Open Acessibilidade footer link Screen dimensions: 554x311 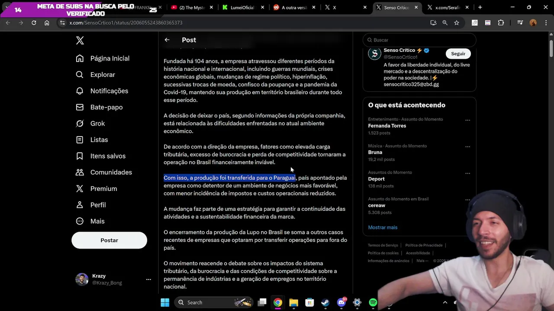click(418, 253)
